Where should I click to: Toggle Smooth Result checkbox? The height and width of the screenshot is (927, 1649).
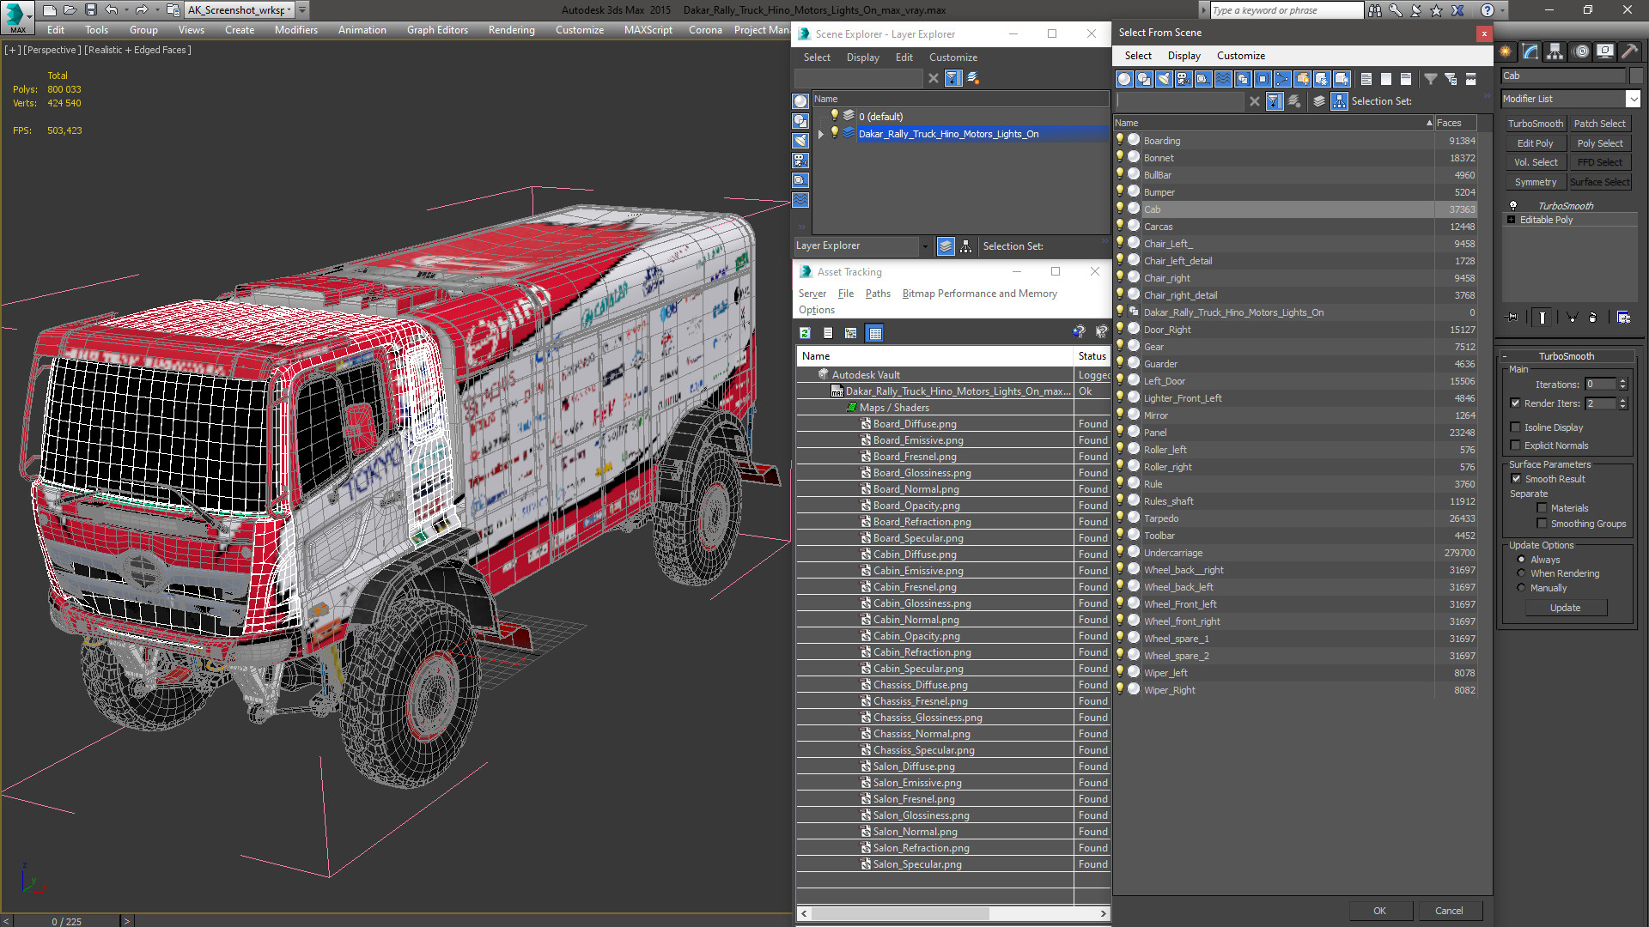pos(1516,479)
